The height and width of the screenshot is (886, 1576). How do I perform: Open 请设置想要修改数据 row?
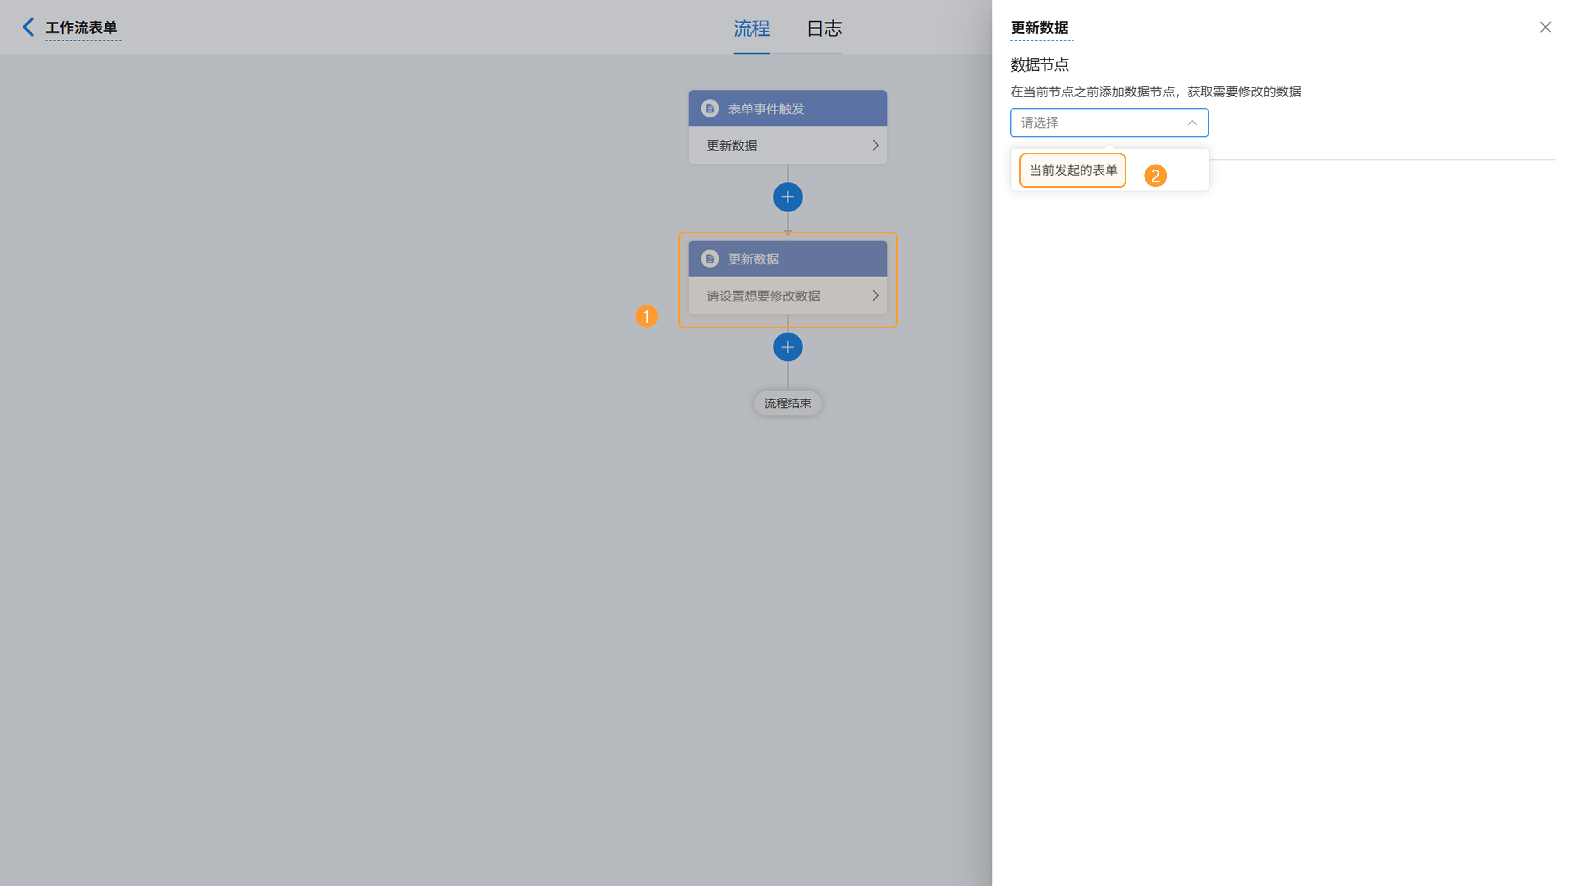[x=788, y=296]
